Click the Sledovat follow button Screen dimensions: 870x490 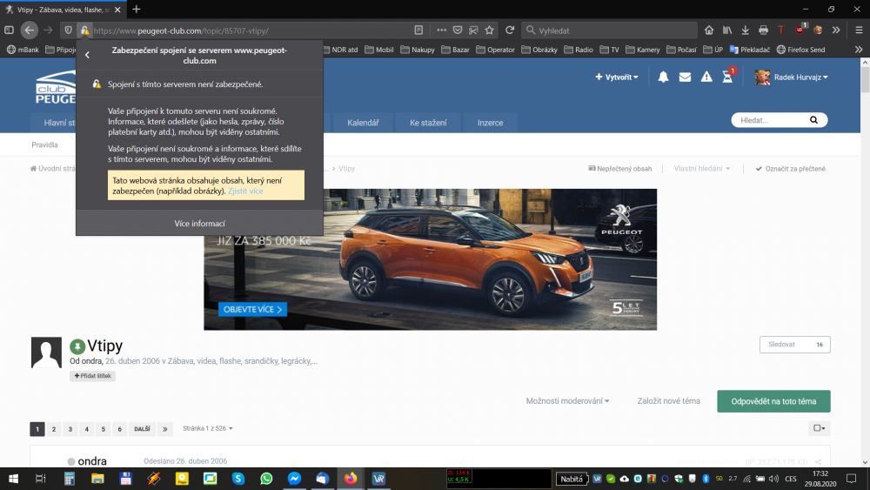coord(794,345)
